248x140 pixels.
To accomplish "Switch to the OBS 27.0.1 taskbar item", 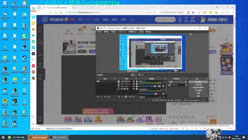I will (59, 137).
